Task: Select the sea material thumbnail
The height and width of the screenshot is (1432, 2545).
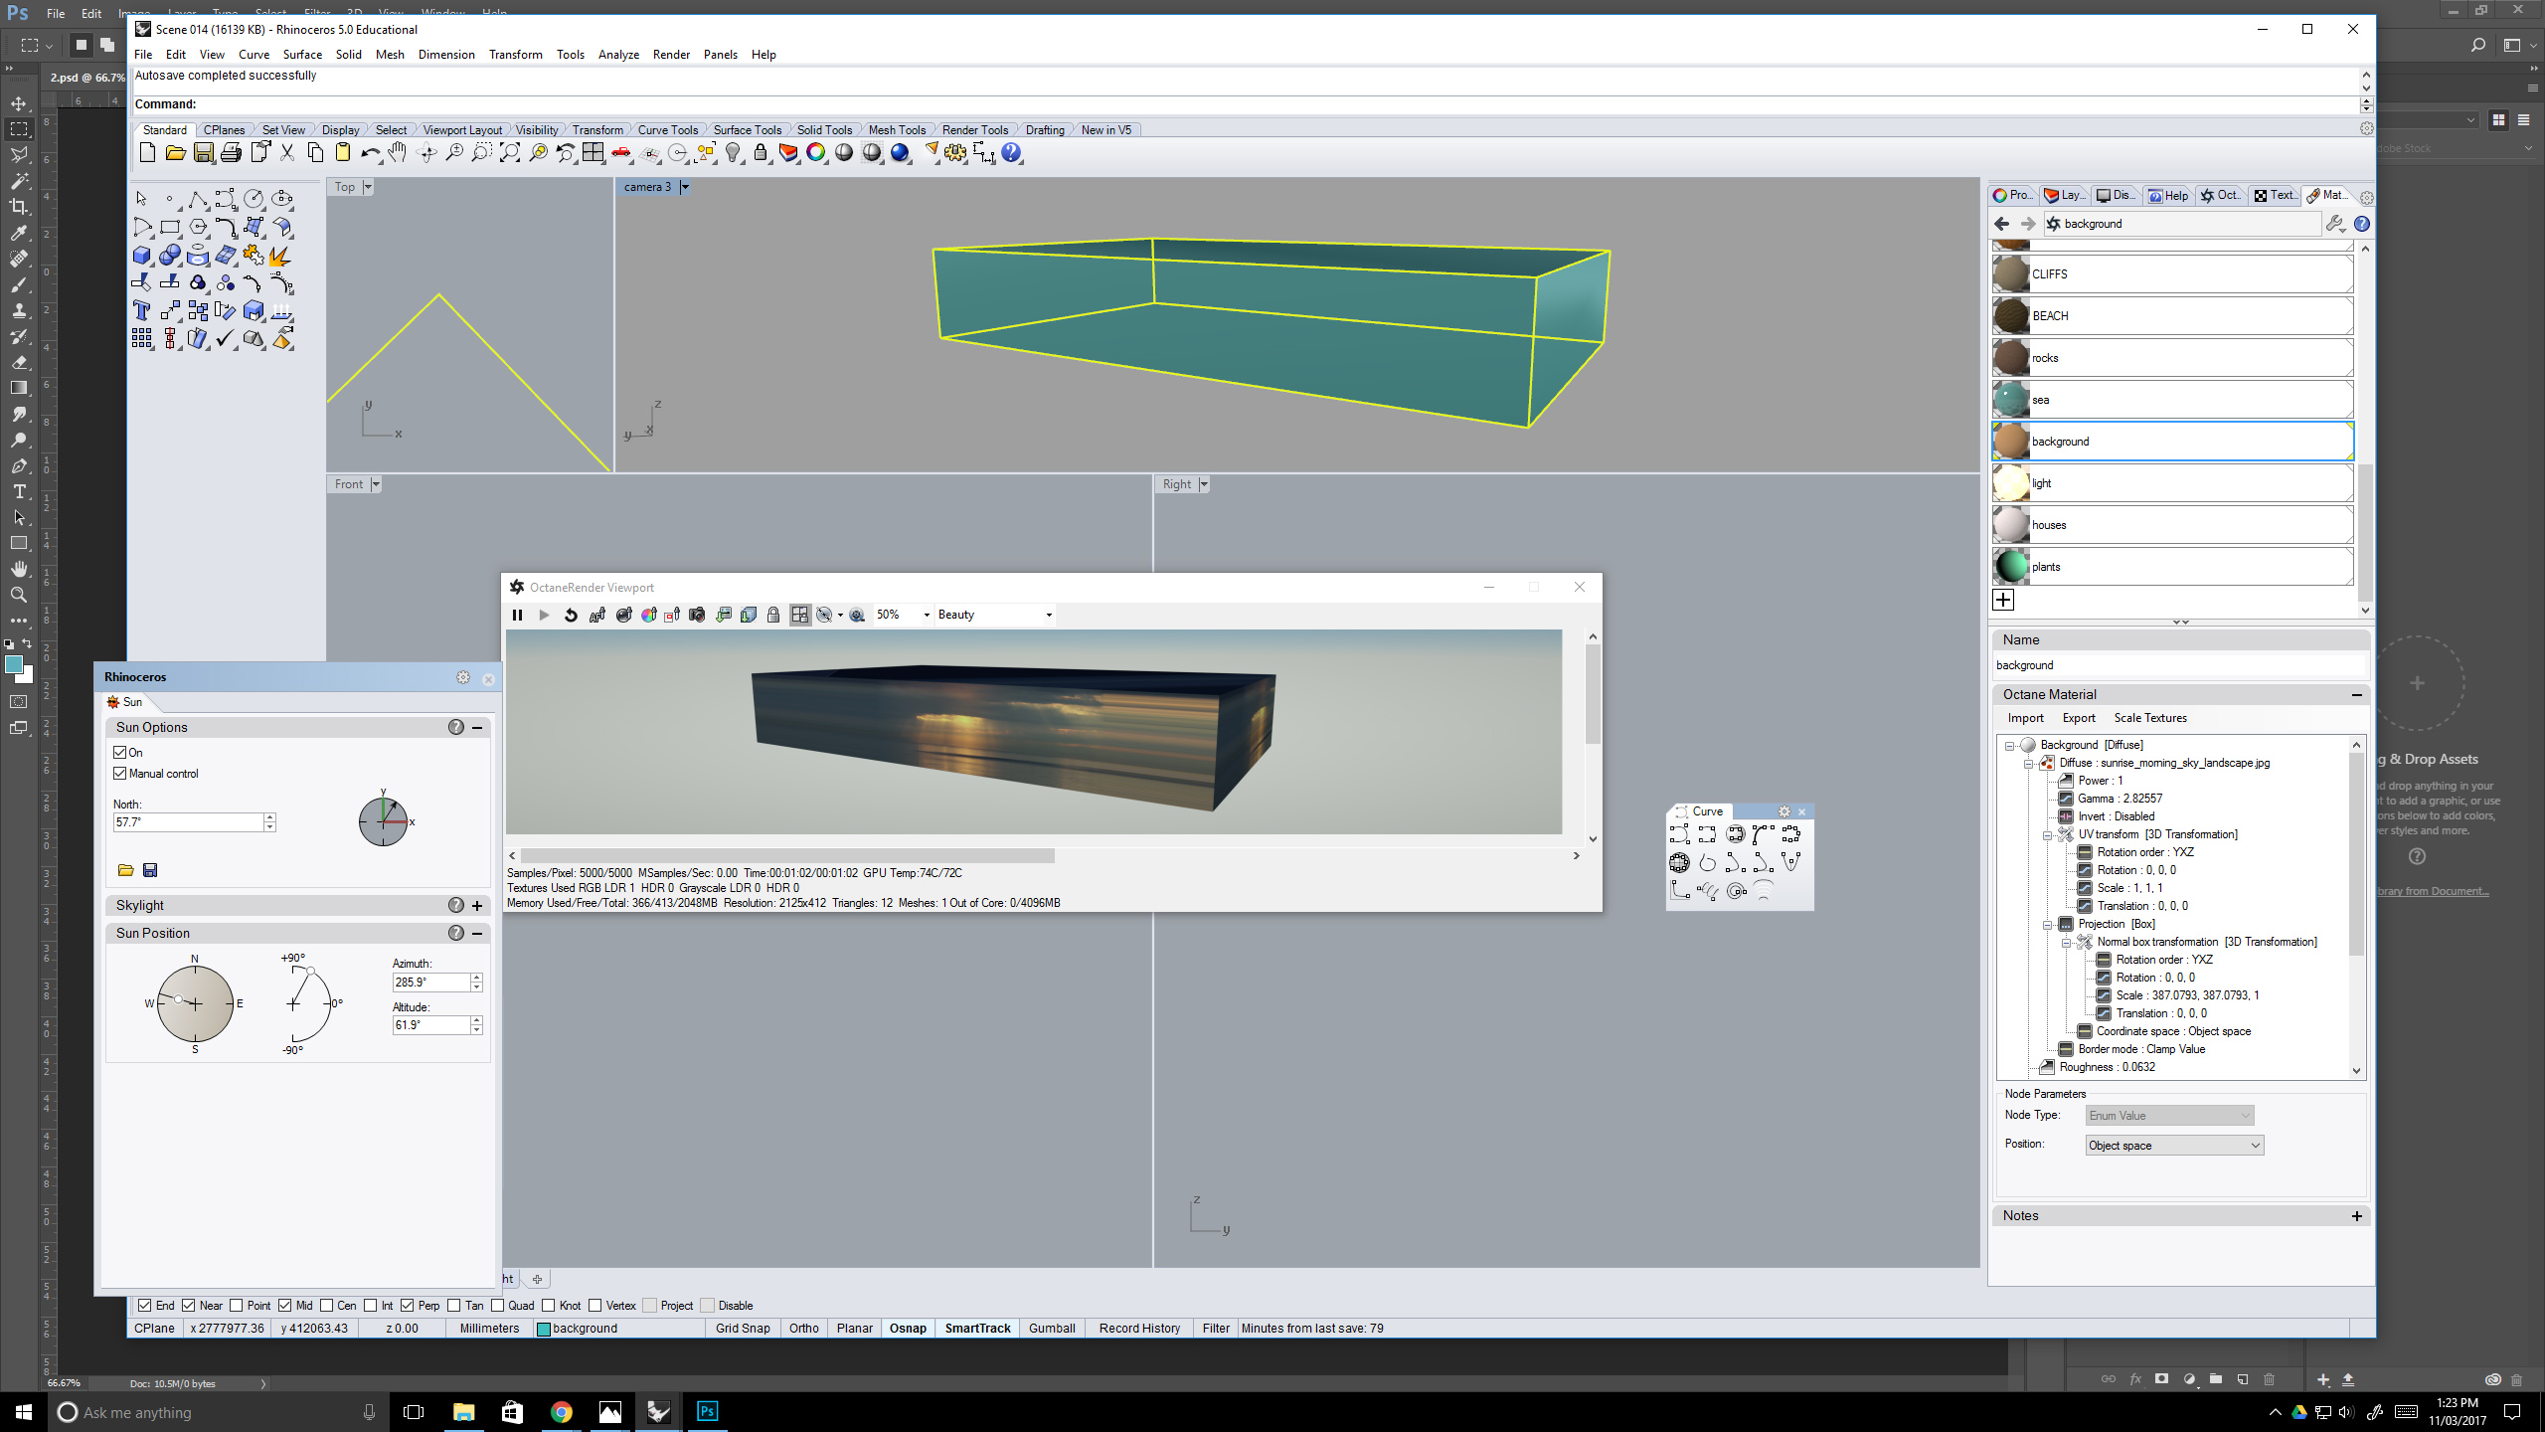Action: (x=2011, y=400)
